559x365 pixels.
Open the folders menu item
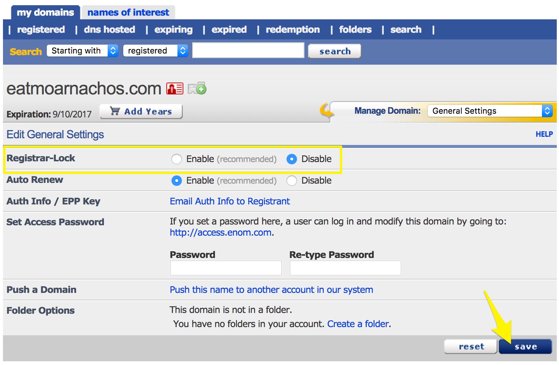pyautogui.click(x=355, y=29)
